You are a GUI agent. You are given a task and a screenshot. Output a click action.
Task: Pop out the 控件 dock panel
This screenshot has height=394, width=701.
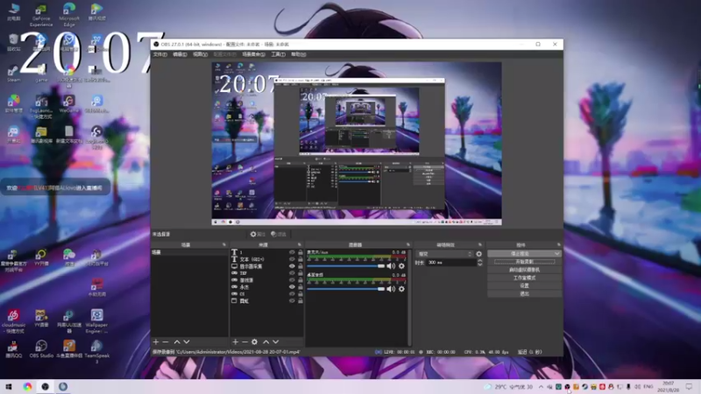pyautogui.click(x=559, y=245)
